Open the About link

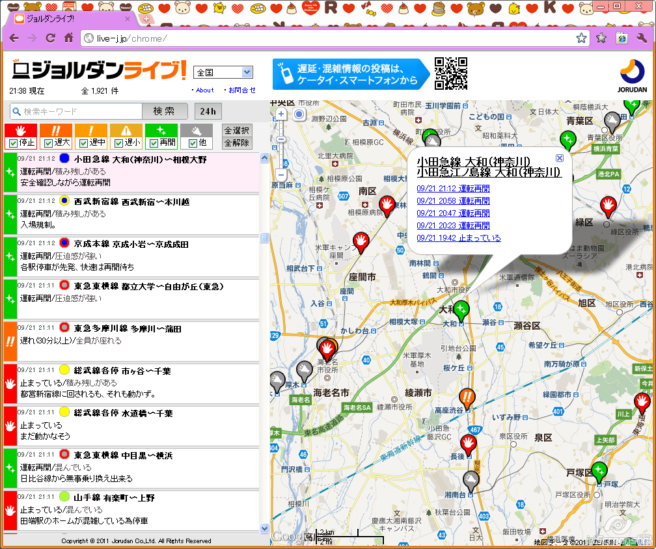[204, 90]
